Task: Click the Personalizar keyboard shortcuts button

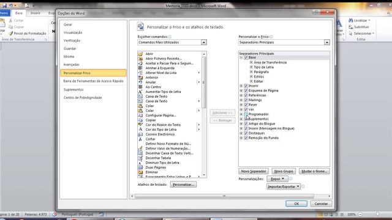Action: (183, 185)
